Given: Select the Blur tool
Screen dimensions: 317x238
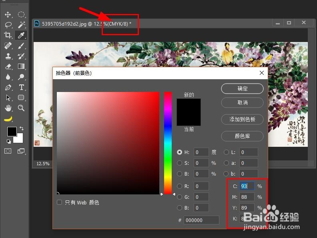Looking at the screenshot, I should 8,77.
